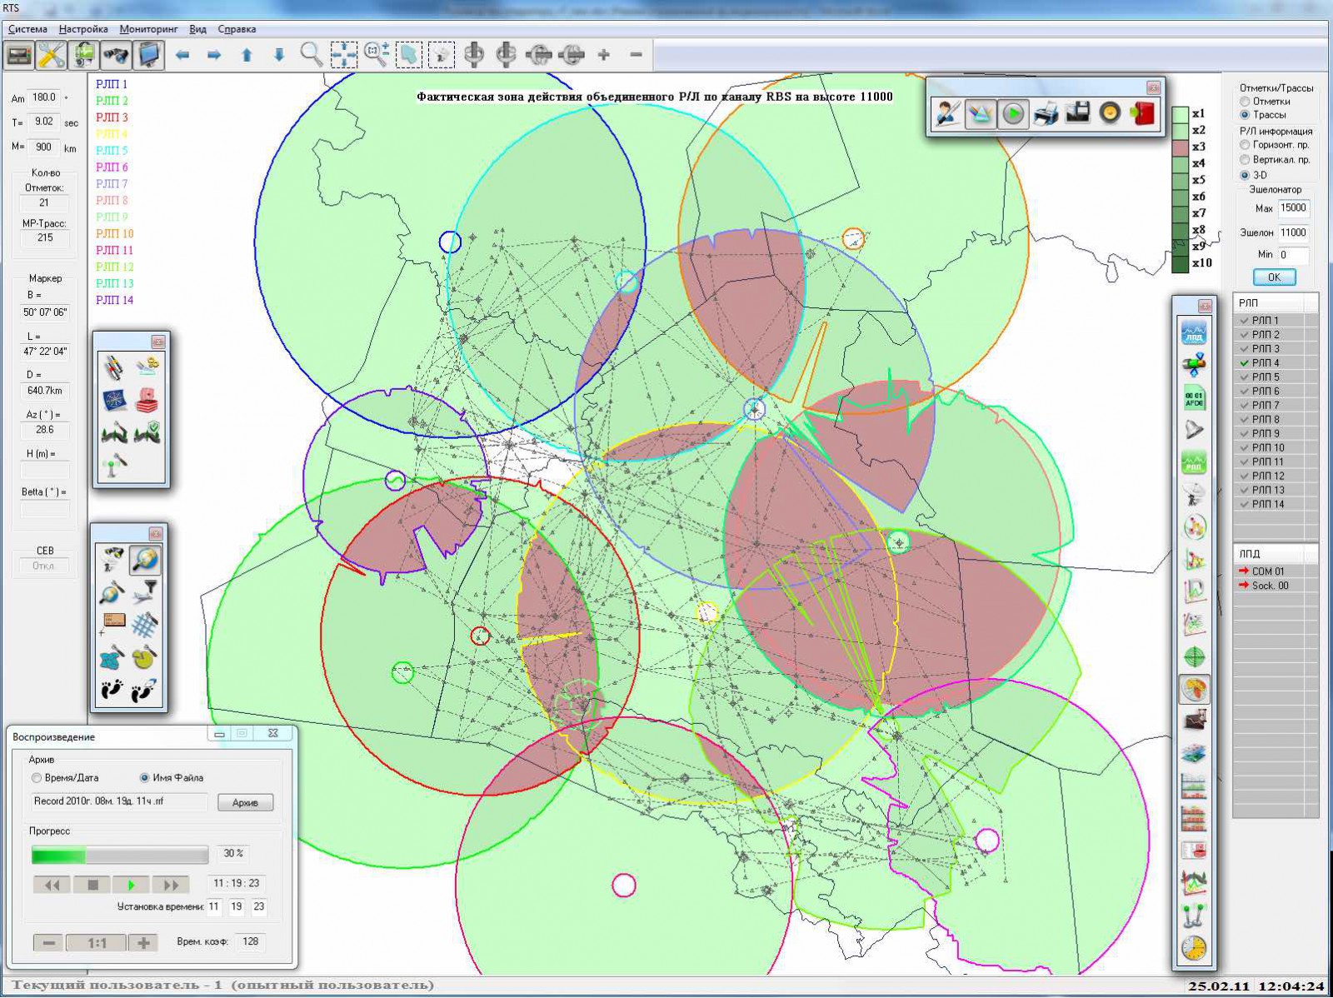Increase time coefficient with the plus button

(143, 943)
